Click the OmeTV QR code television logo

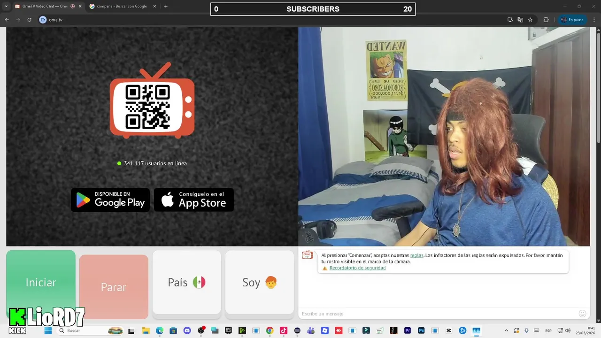pyautogui.click(x=152, y=100)
